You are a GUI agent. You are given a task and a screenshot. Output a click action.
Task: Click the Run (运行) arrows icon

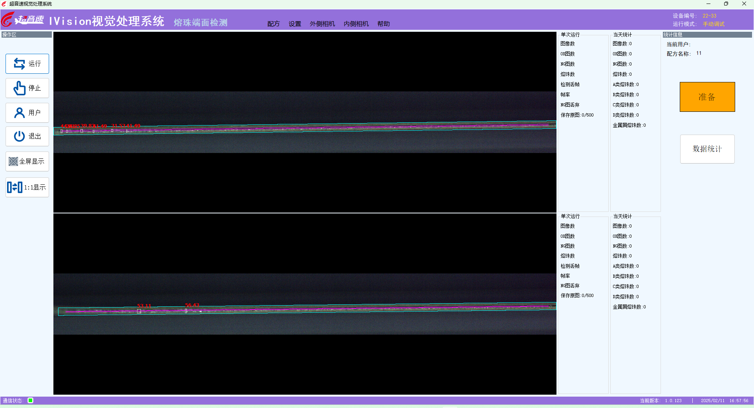tap(19, 64)
